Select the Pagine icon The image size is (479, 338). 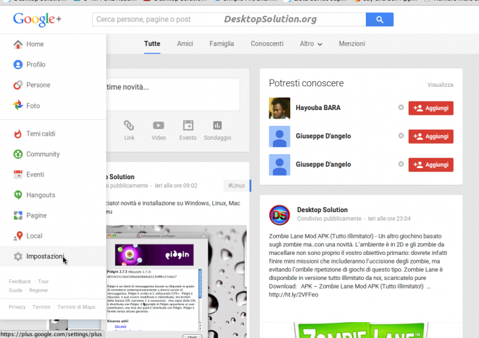click(18, 215)
